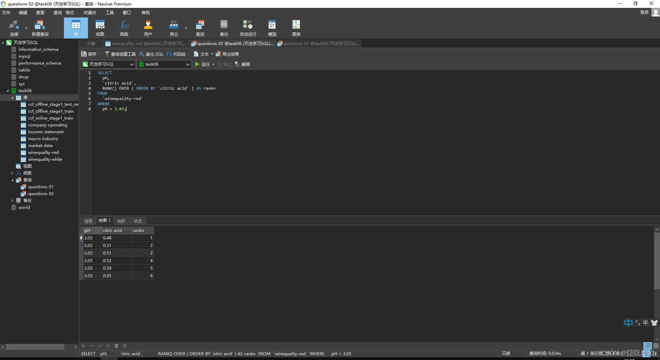Switch to the winequality-red tab

click(x=146, y=44)
